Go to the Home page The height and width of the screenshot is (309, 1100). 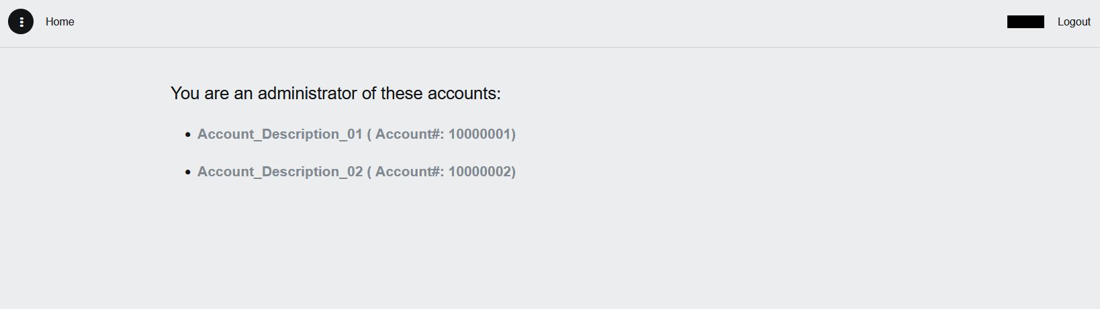(60, 22)
